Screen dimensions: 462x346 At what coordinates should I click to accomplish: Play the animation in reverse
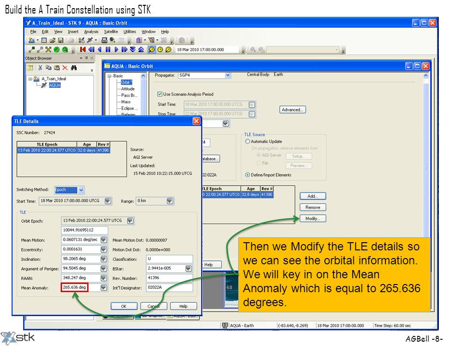pyautogui.click(x=100, y=49)
